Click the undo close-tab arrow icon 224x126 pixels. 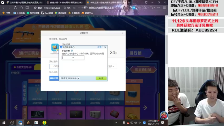coord(151,8)
